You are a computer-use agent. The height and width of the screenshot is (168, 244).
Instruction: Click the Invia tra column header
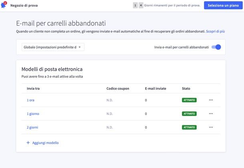[x=33, y=89]
